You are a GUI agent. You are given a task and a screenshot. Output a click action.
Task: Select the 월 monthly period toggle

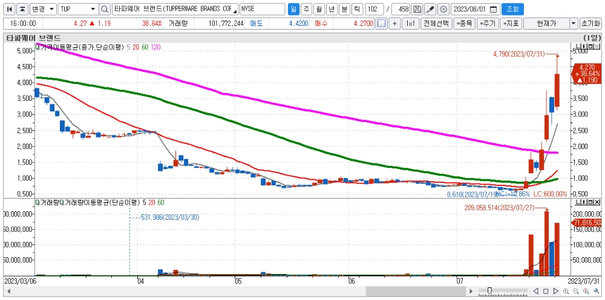(x=319, y=9)
